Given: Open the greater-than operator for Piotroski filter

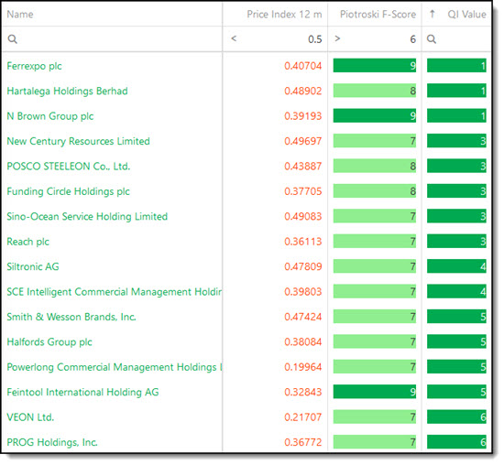Looking at the screenshot, I should [337, 38].
